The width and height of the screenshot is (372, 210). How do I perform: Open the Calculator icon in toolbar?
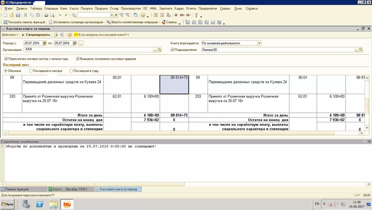coord(156,15)
